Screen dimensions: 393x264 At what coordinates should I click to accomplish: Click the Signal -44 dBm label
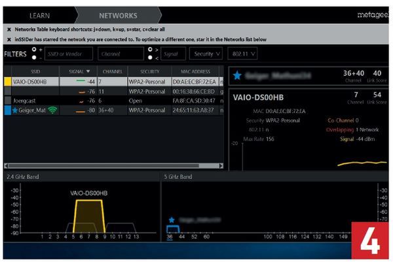[x=358, y=139]
